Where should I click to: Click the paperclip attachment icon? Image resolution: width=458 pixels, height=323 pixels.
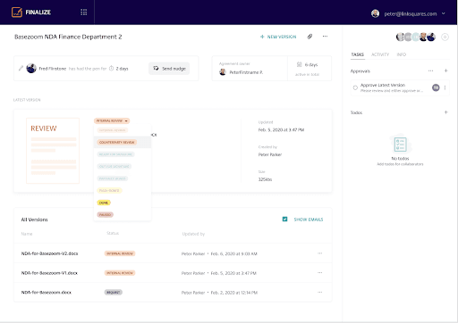click(310, 37)
